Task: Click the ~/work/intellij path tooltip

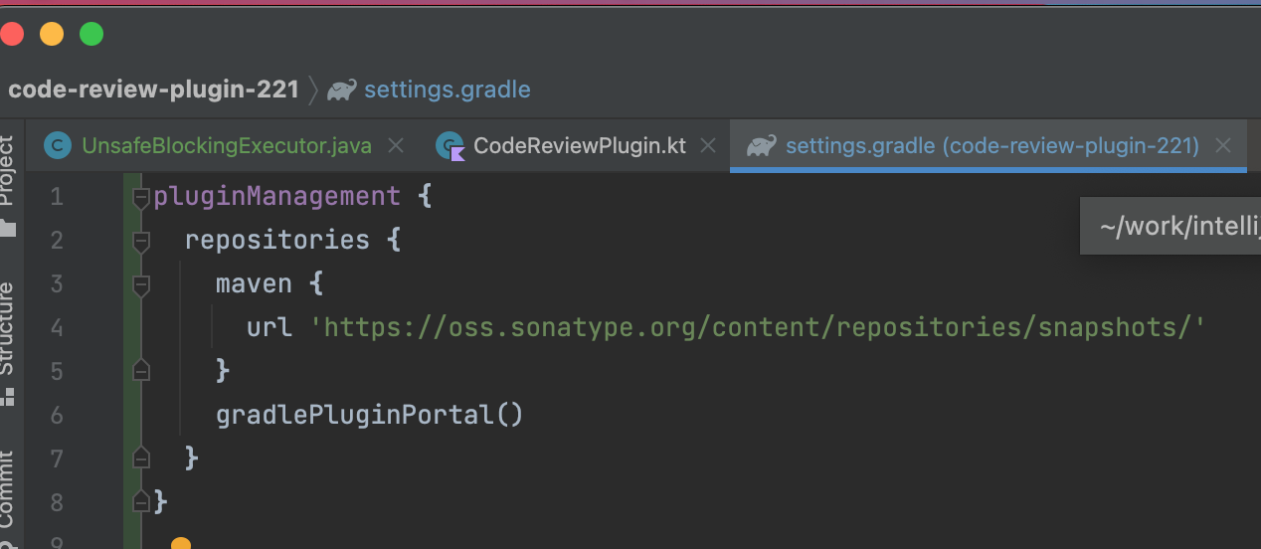Action: click(x=1171, y=227)
